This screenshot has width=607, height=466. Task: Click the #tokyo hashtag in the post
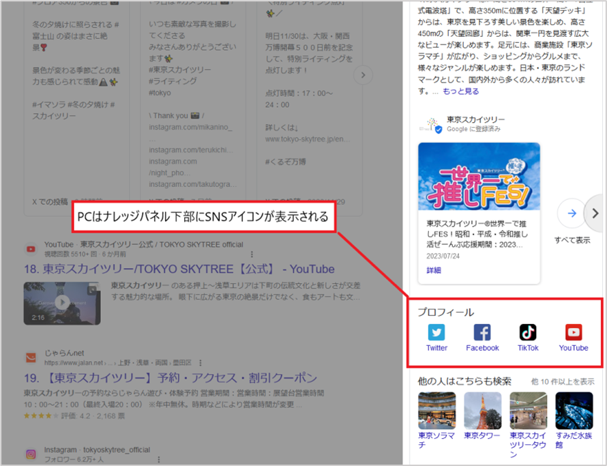(160, 93)
